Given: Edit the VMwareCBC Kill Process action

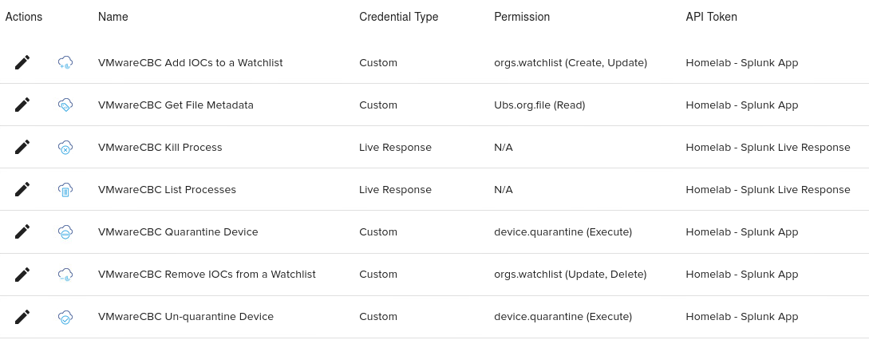Looking at the screenshot, I should pyautogui.click(x=22, y=147).
